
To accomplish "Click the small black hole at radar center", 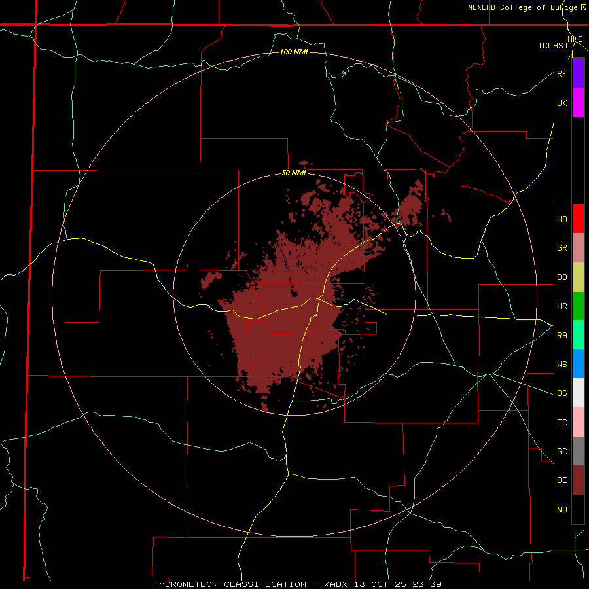I will [295, 293].
